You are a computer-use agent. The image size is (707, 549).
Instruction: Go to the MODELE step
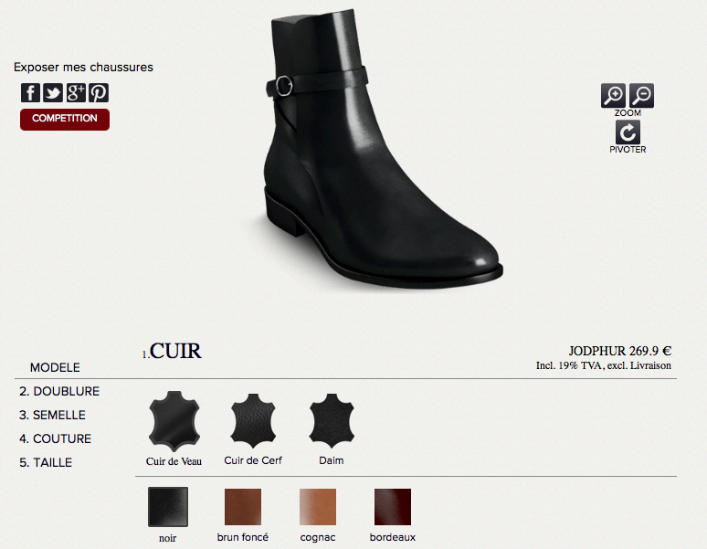55,367
